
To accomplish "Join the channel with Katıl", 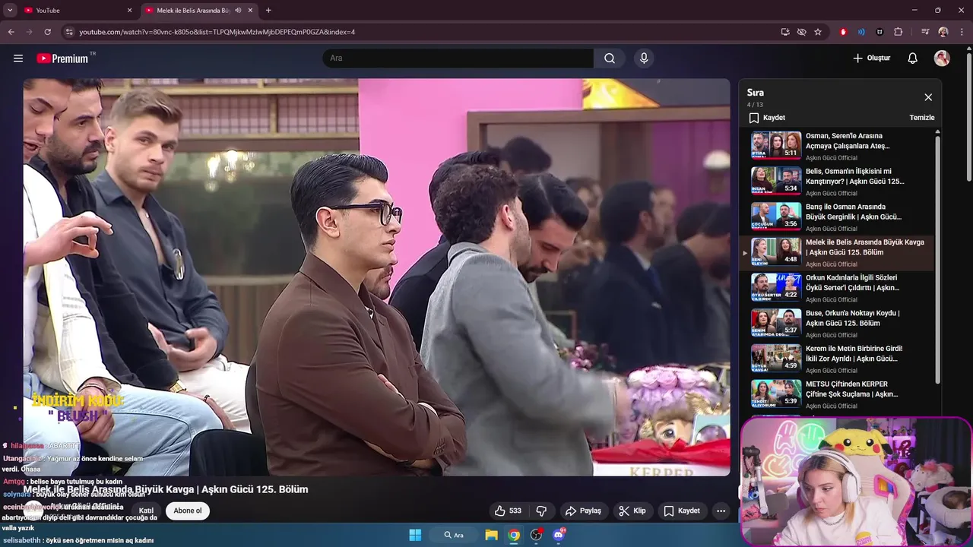I will (146, 511).
